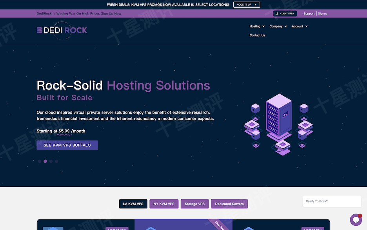Open the Contact Us page
367x230 pixels.
(257, 35)
